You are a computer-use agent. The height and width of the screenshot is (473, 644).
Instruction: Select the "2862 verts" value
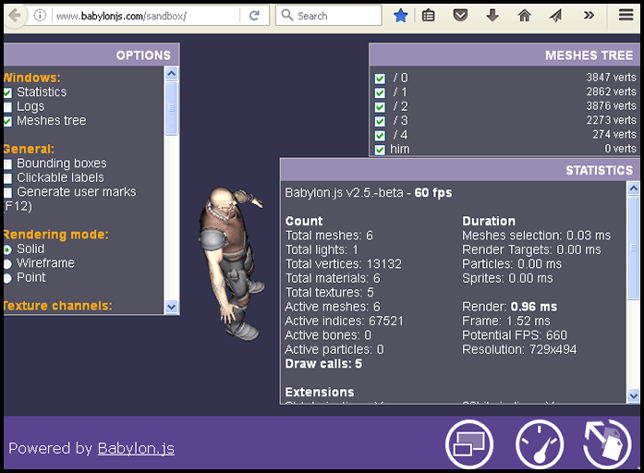(611, 91)
